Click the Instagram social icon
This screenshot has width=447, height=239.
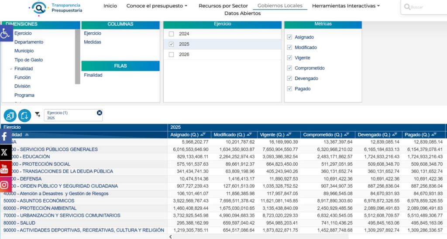click(5, 184)
